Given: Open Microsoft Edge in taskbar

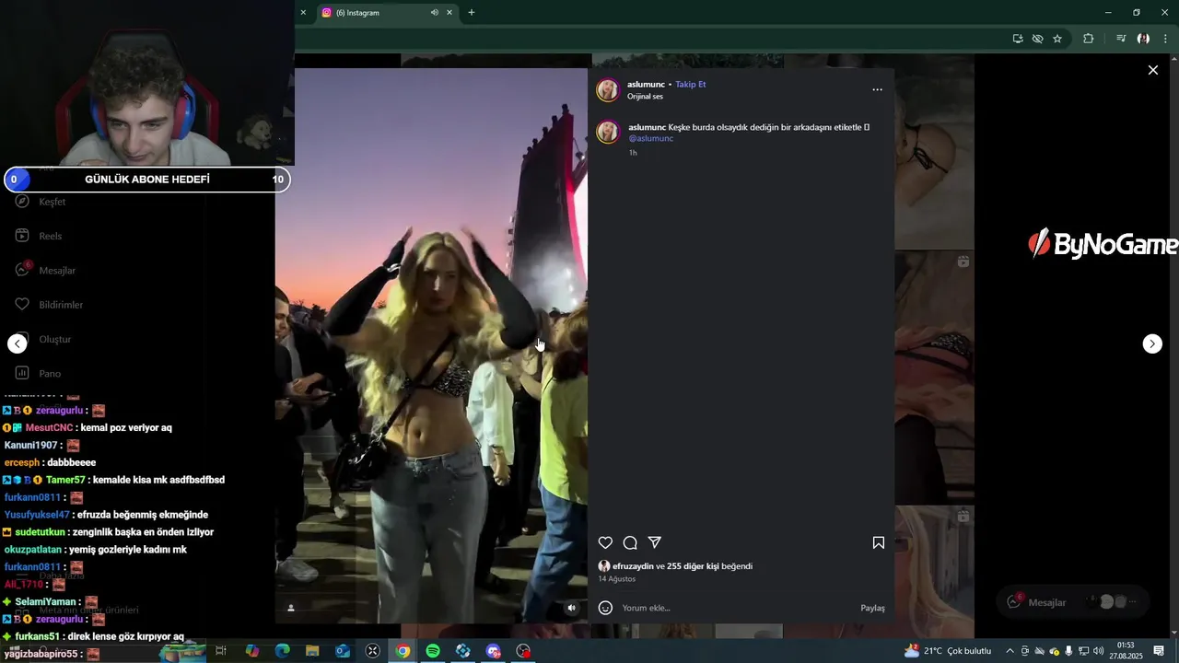Looking at the screenshot, I should coord(282,651).
